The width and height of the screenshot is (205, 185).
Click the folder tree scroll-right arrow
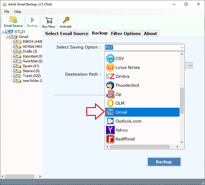coord(40,177)
